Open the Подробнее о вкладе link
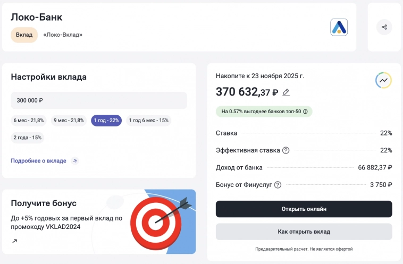 (x=39, y=161)
